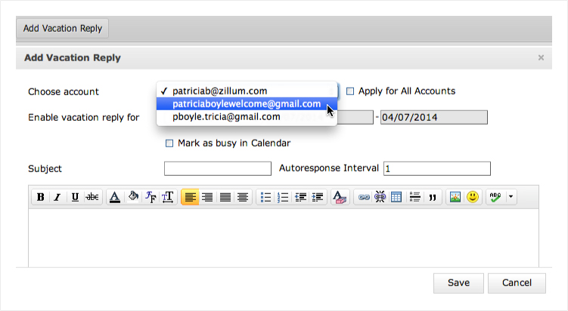This screenshot has height=311, width=568.
Task: Remove the hyperlink with unlink icon
Action: coord(380,197)
